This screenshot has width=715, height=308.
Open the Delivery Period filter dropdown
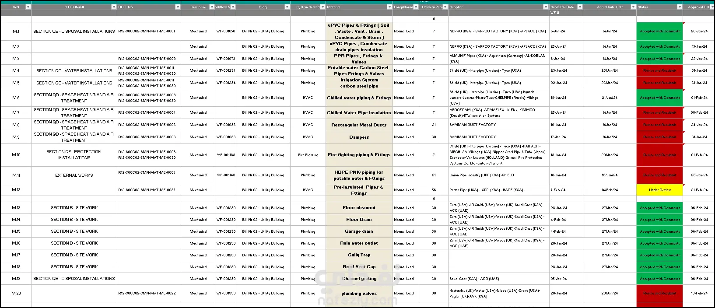pyautogui.click(x=445, y=7)
